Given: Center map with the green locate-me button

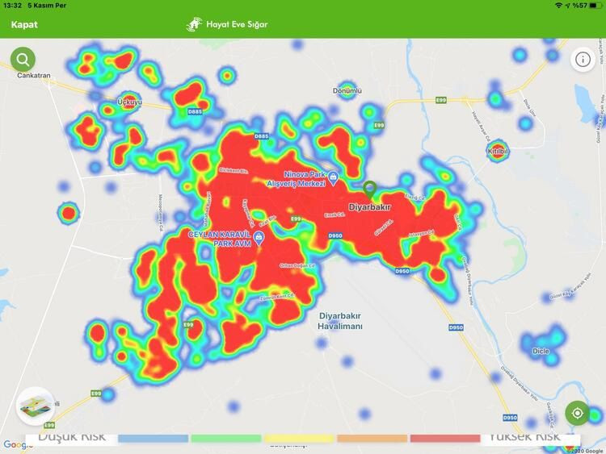Looking at the screenshot, I should point(577,413).
